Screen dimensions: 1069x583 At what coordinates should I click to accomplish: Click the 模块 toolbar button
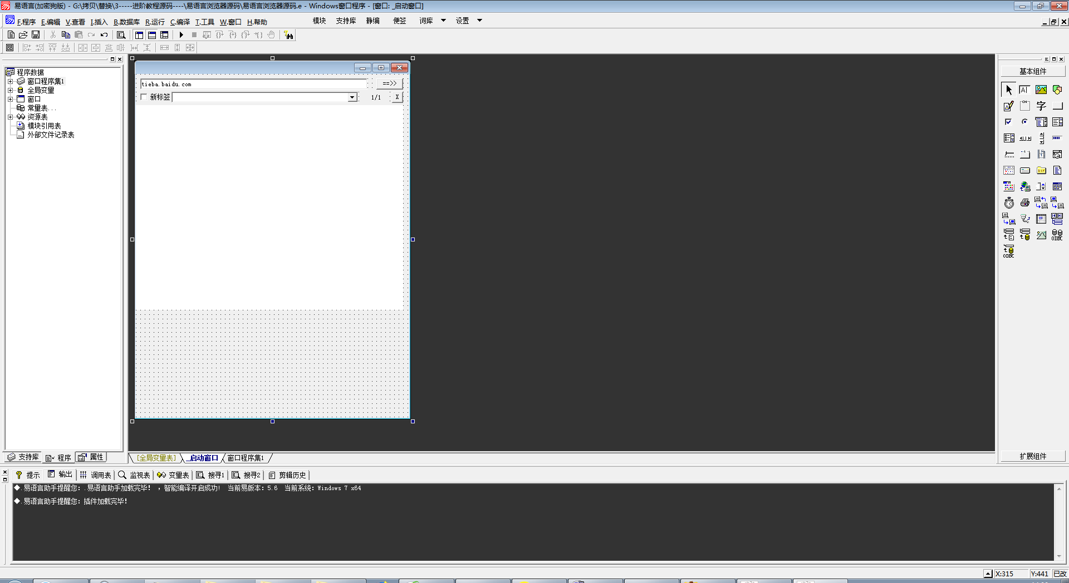319,21
